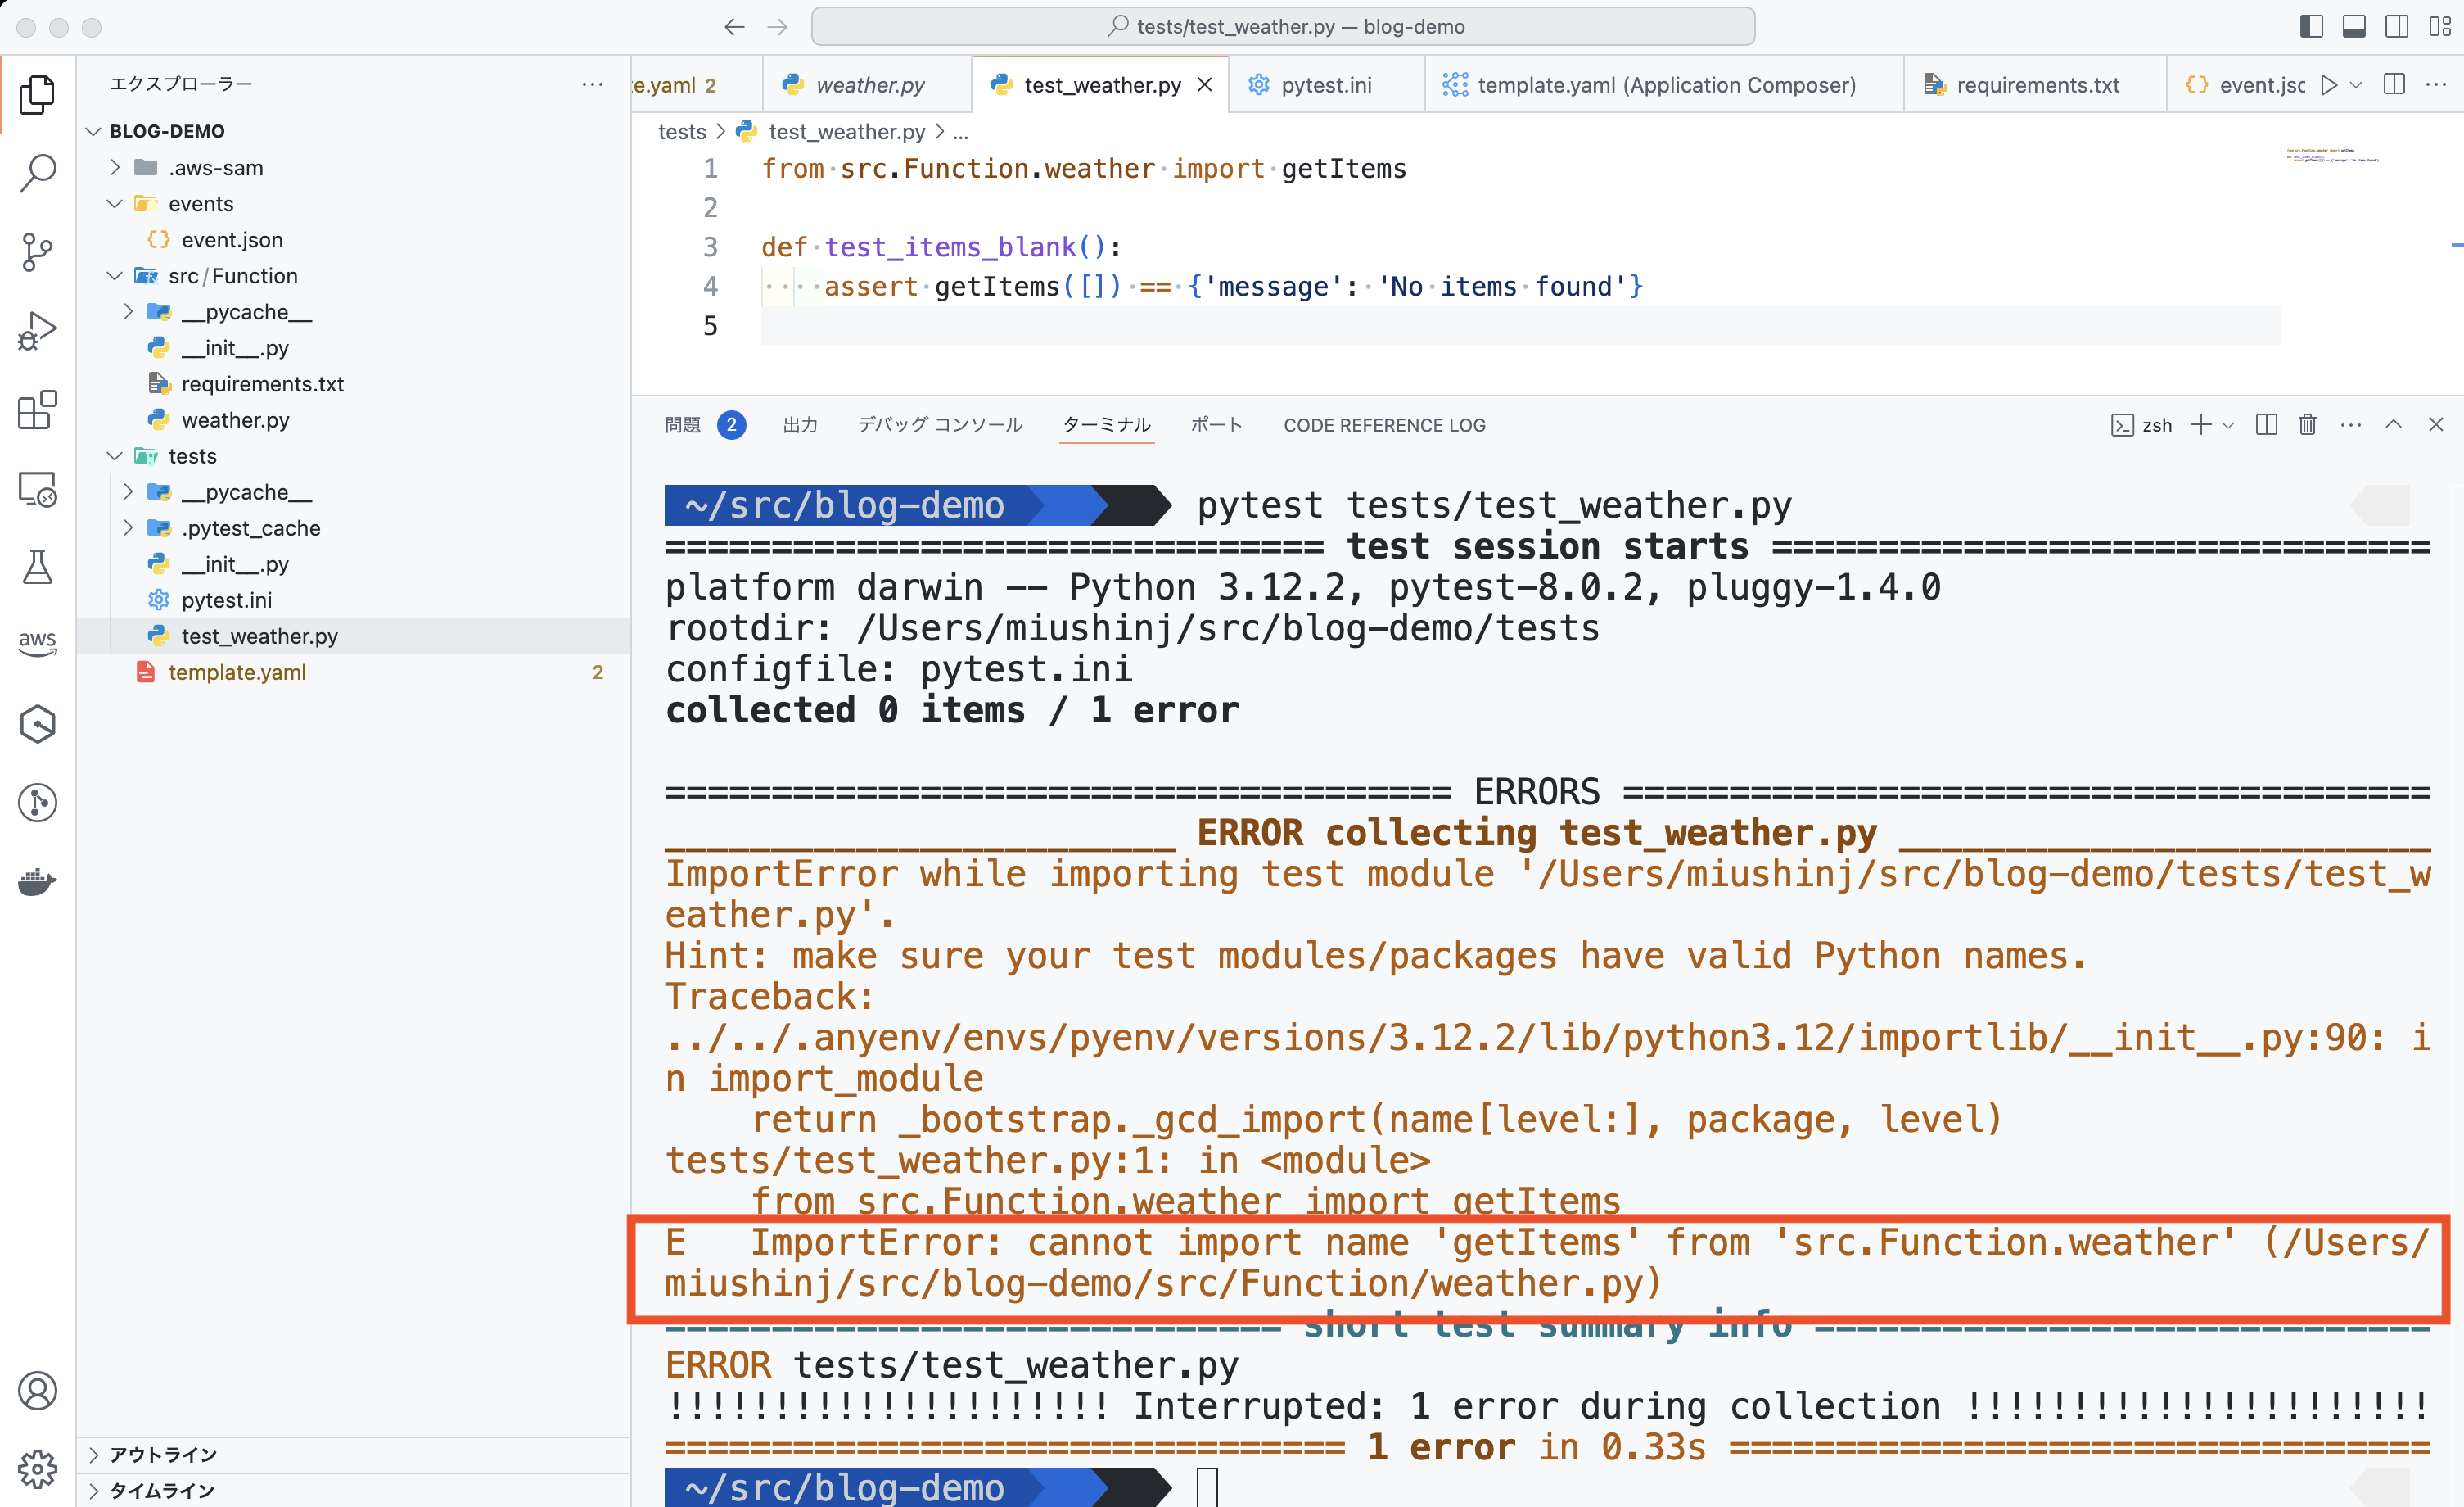The height and width of the screenshot is (1507, 2464).
Task: Open the AWS Toolkit icon
Action: (x=37, y=641)
